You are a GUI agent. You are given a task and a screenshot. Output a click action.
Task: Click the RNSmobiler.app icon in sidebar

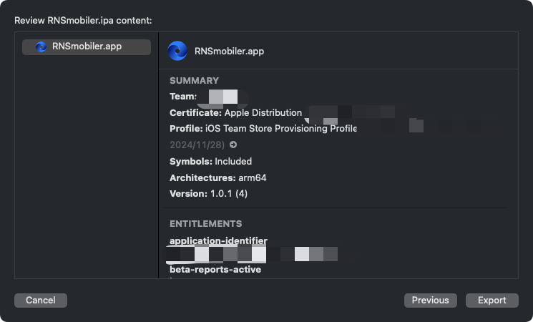(41, 47)
